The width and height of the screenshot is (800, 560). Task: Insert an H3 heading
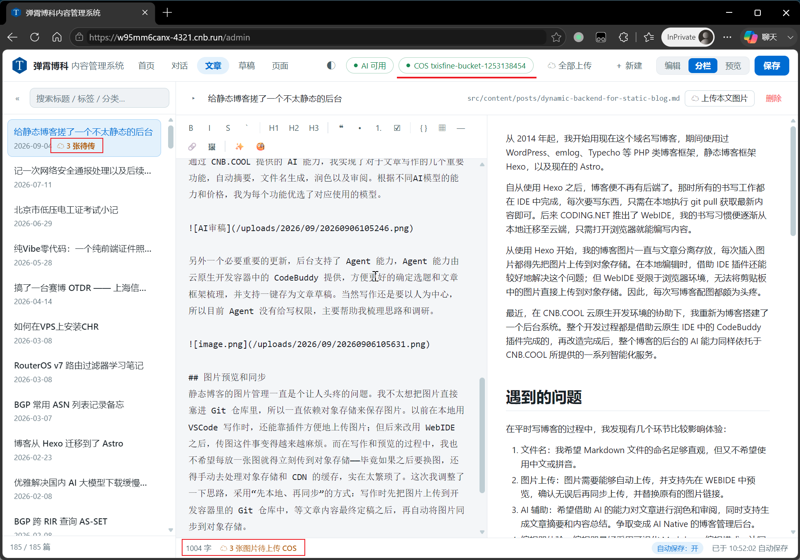(314, 128)
